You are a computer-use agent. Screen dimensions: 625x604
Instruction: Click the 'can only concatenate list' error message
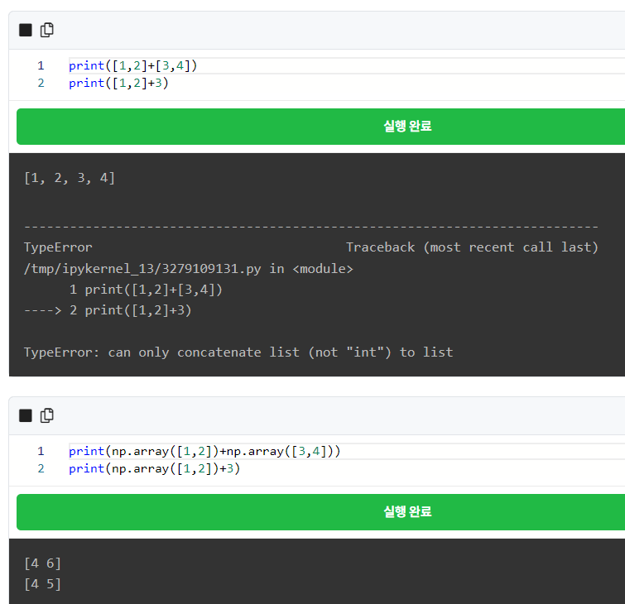238,352
